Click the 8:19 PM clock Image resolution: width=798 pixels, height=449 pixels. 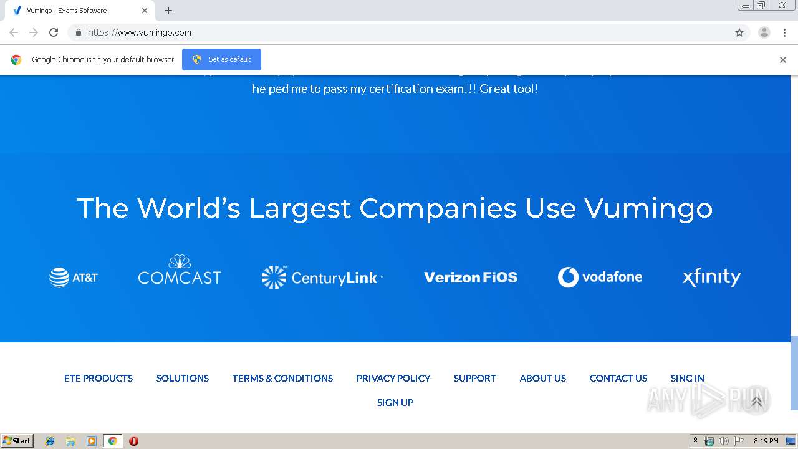tap(766, 441)
